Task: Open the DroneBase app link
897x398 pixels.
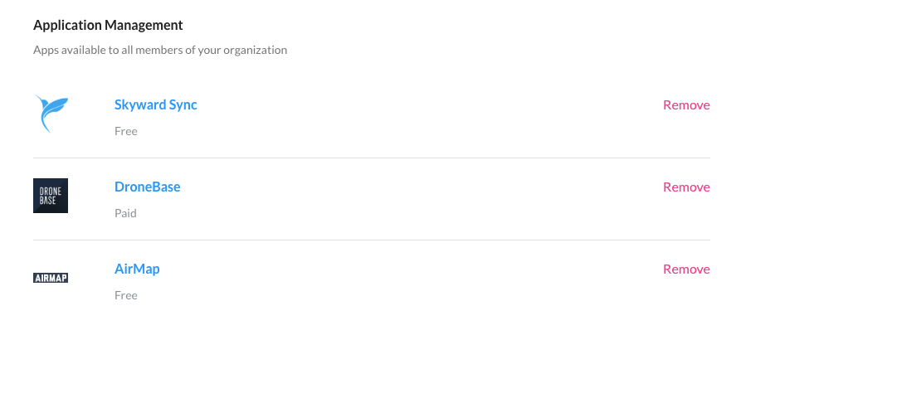Action: click(x=147, y=187)
